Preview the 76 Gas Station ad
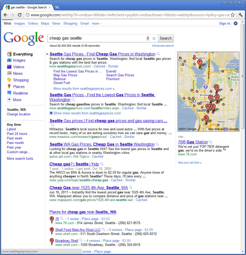This screenshot has width=246, height=255. click(210, 142)
